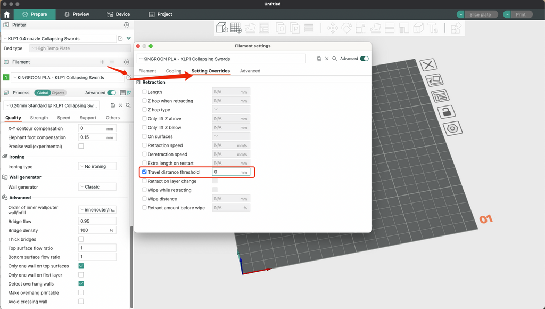Open the Ironing type dropdown
The height and width of the screenshot is (309, 545).
(97, 167)
